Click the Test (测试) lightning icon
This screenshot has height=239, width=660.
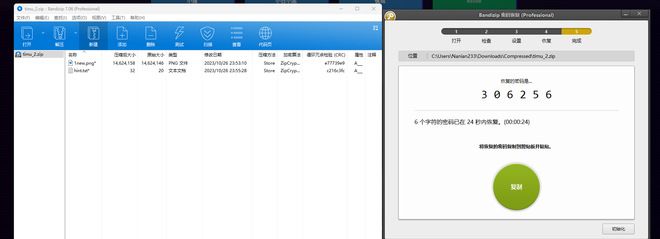pyautogui.click(x=179, y=33)
